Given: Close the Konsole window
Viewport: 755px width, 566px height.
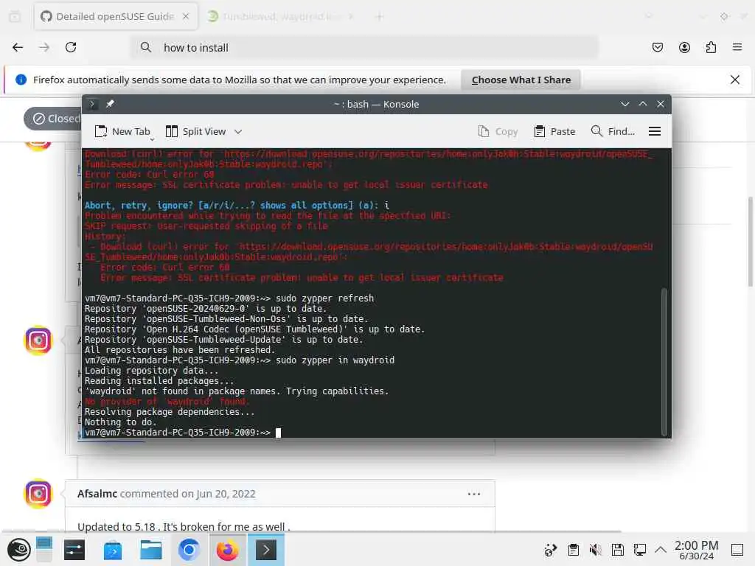Looking at the screenshot, I should point(661,104).
